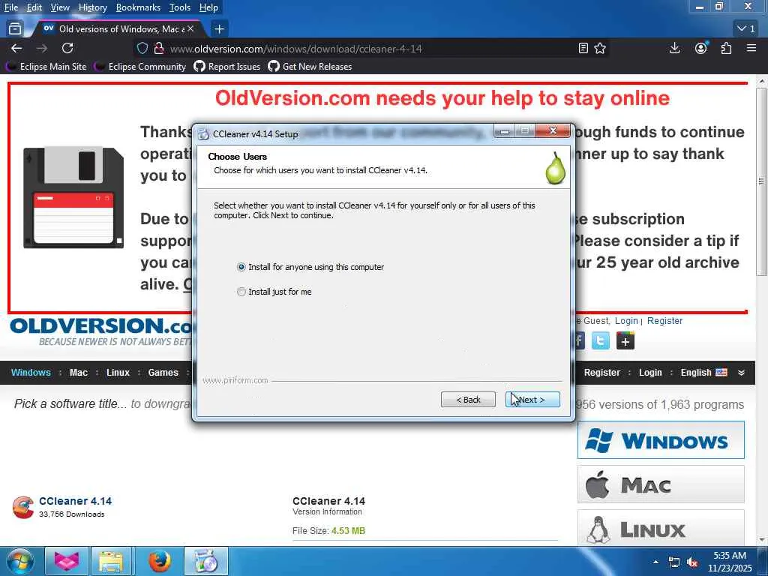The width and height of the screenshot is (768, 576).
Task: Open Get New Releases bookmark
Action: [310, 67]
